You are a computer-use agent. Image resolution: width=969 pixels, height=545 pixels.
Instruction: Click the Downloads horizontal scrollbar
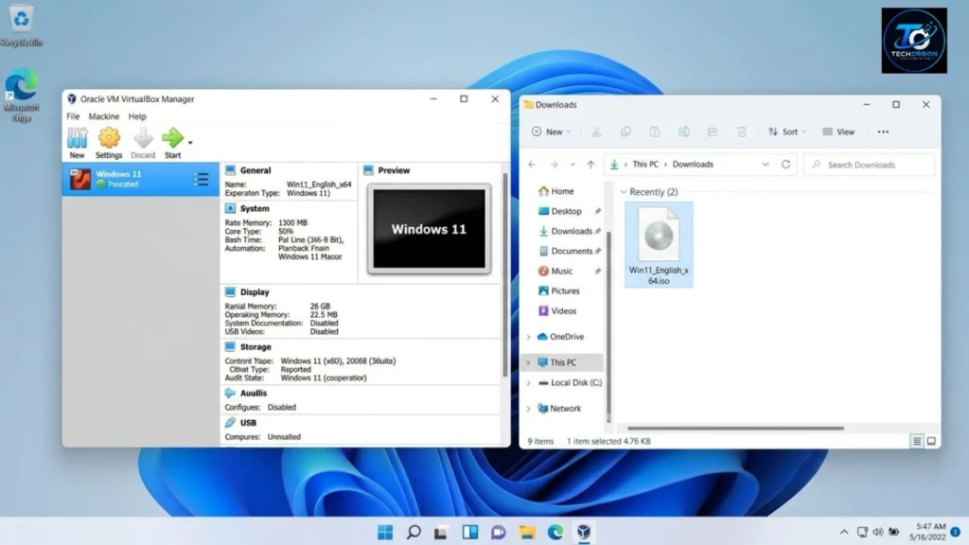click(x=735, y=428)
